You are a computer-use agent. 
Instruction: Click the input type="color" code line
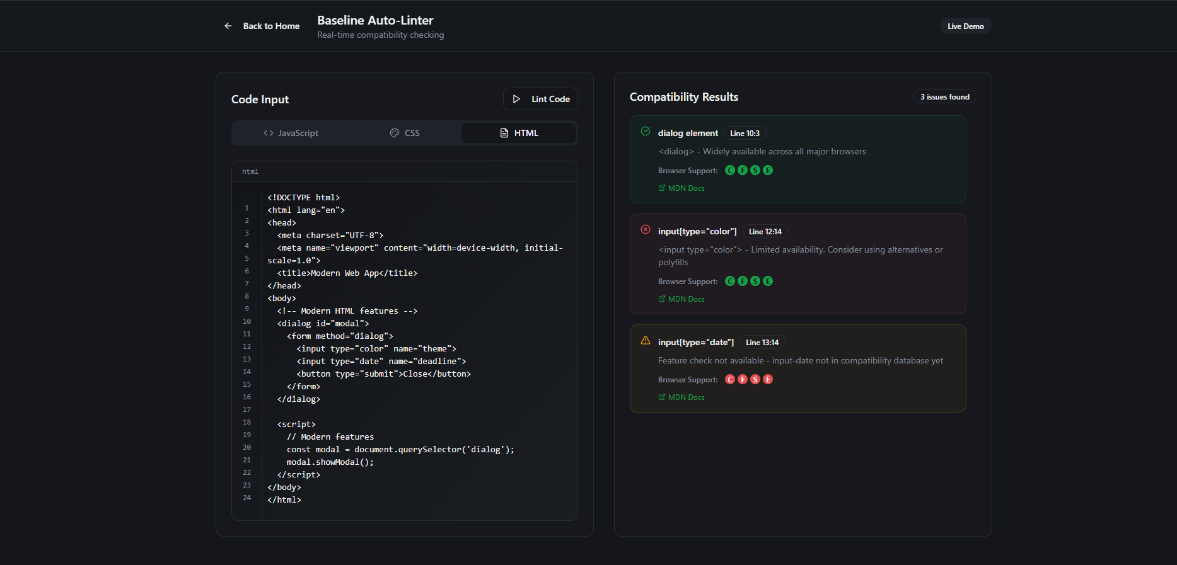(x=376, y=348)
